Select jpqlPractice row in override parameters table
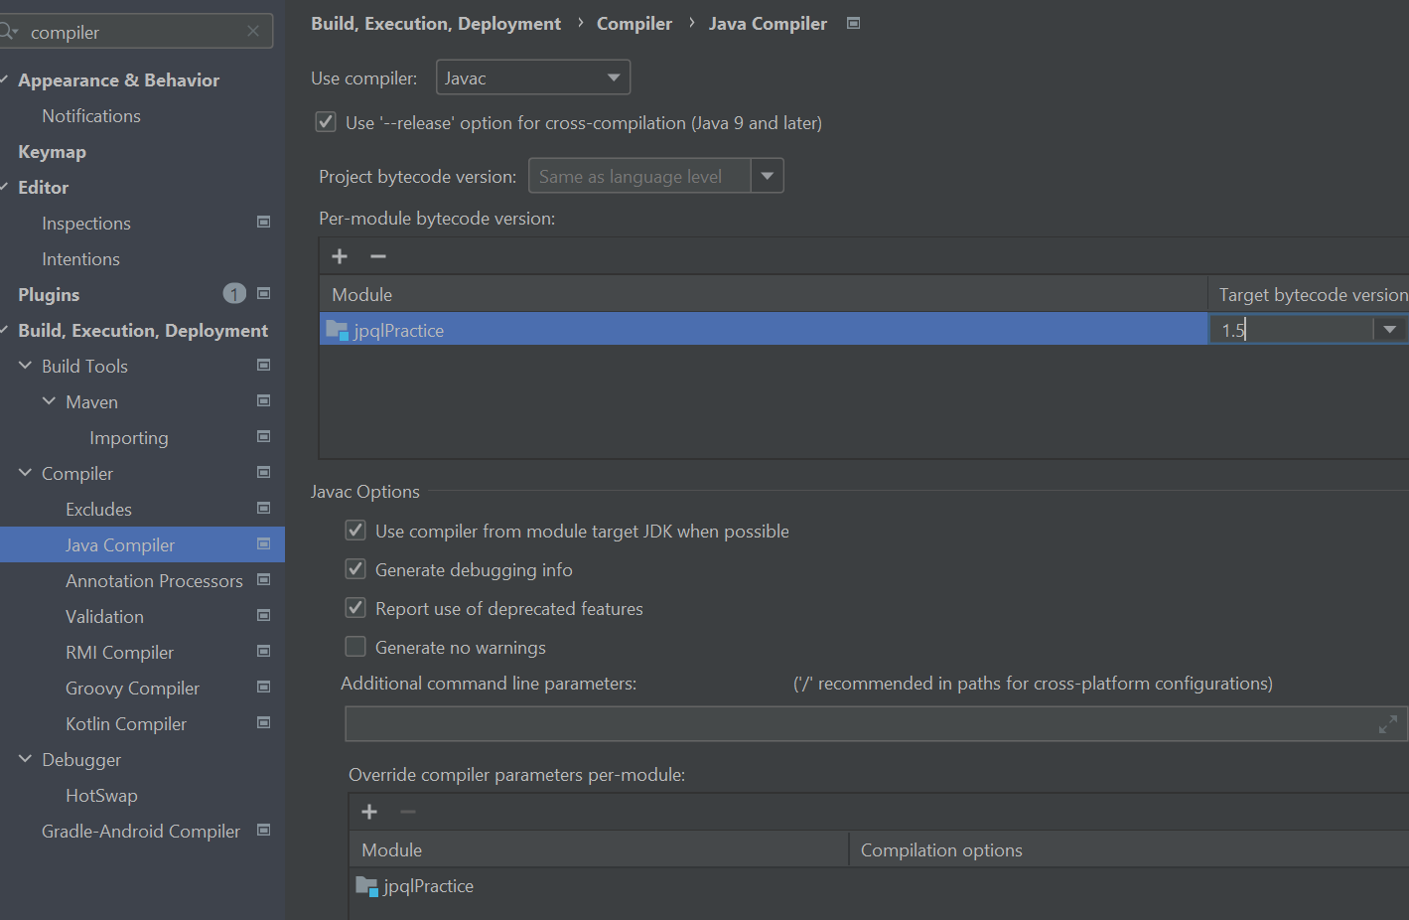The image size is (1409, 920). [x=879, y=885]
